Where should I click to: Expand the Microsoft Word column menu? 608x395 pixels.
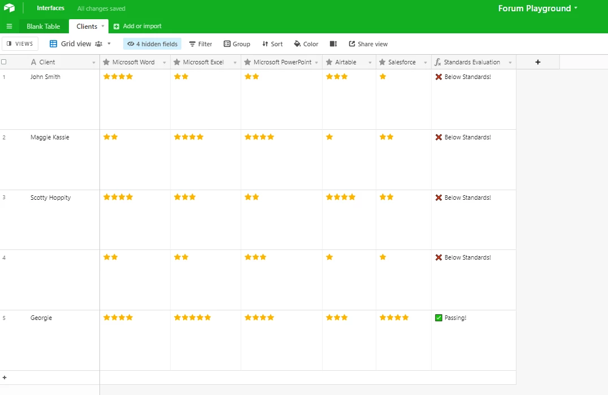pyautogui.click(x=164, y=62)
